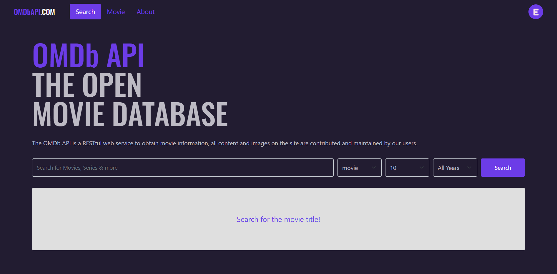The image size is (557, 274).
Task: Focus the movie title search field
Action: coord(183,168)
